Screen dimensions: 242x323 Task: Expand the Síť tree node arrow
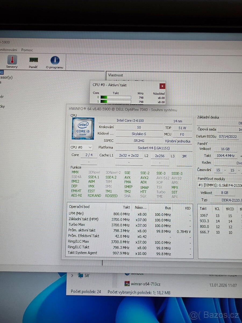(72, 275)
